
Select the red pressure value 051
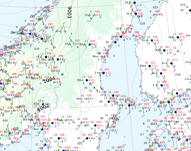tap(153, 63)
